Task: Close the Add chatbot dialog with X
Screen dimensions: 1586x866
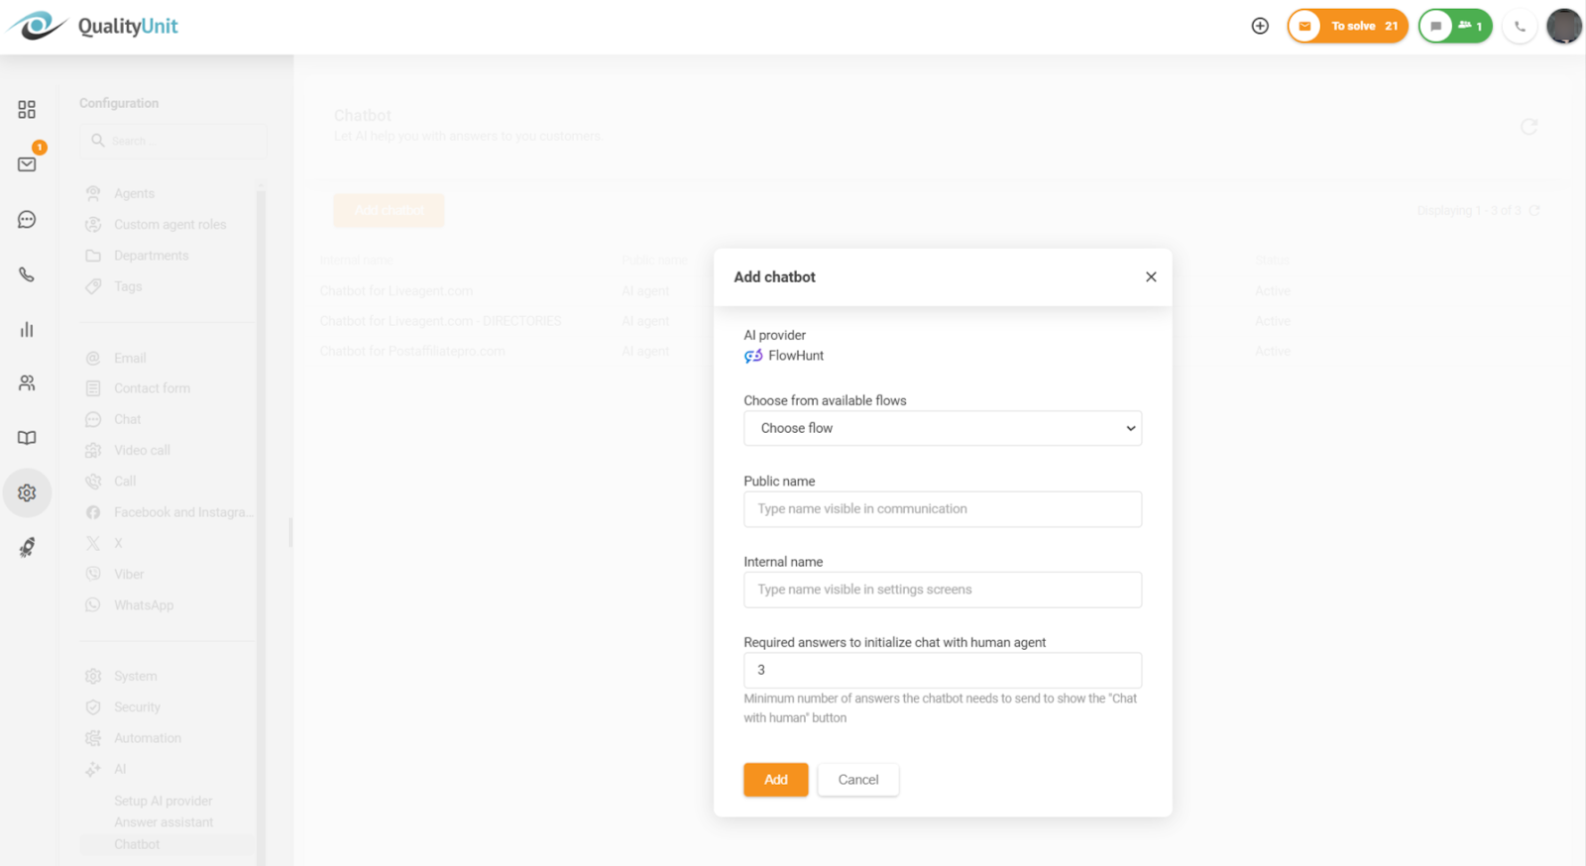Action: coord(1151,277)
